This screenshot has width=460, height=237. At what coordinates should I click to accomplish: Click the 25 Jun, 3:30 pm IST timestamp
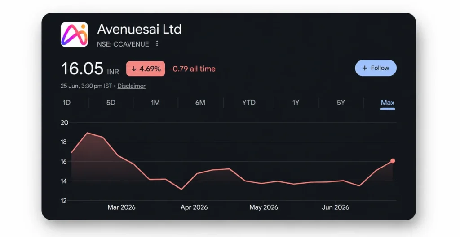tap(86, 86)
